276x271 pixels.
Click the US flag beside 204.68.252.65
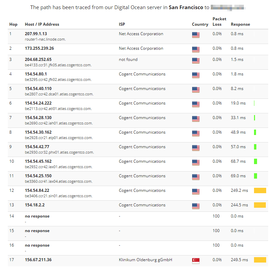(195, 61)
